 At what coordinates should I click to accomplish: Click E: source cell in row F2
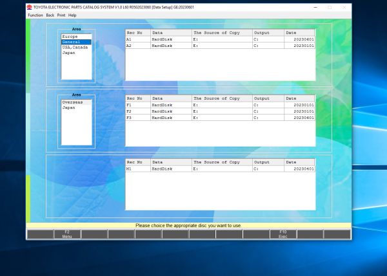click(x=222, y=111)
